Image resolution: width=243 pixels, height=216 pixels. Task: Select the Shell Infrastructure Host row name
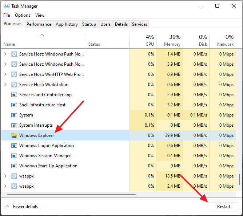click(42, 105)
